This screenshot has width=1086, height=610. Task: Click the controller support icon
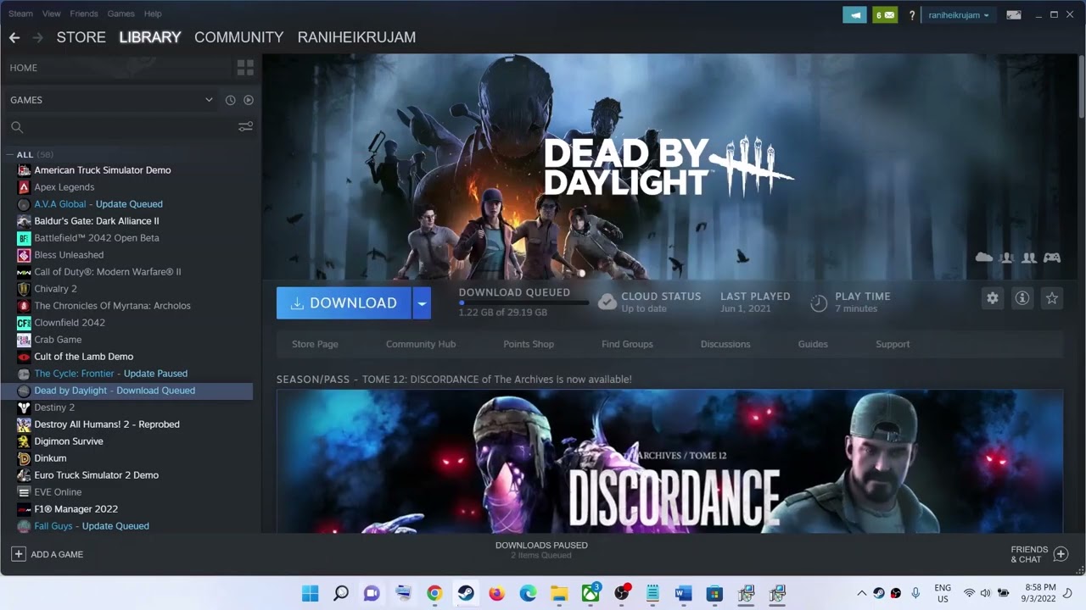point(1052,257)
